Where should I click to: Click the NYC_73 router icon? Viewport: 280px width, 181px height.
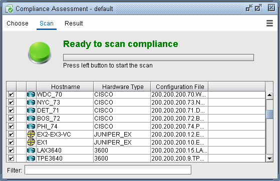pos(31,102)
